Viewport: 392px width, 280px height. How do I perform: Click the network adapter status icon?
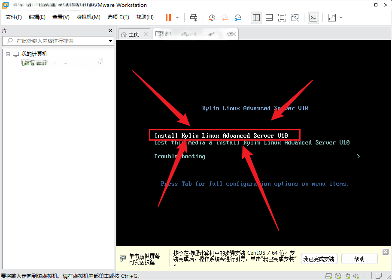[347, 276]
